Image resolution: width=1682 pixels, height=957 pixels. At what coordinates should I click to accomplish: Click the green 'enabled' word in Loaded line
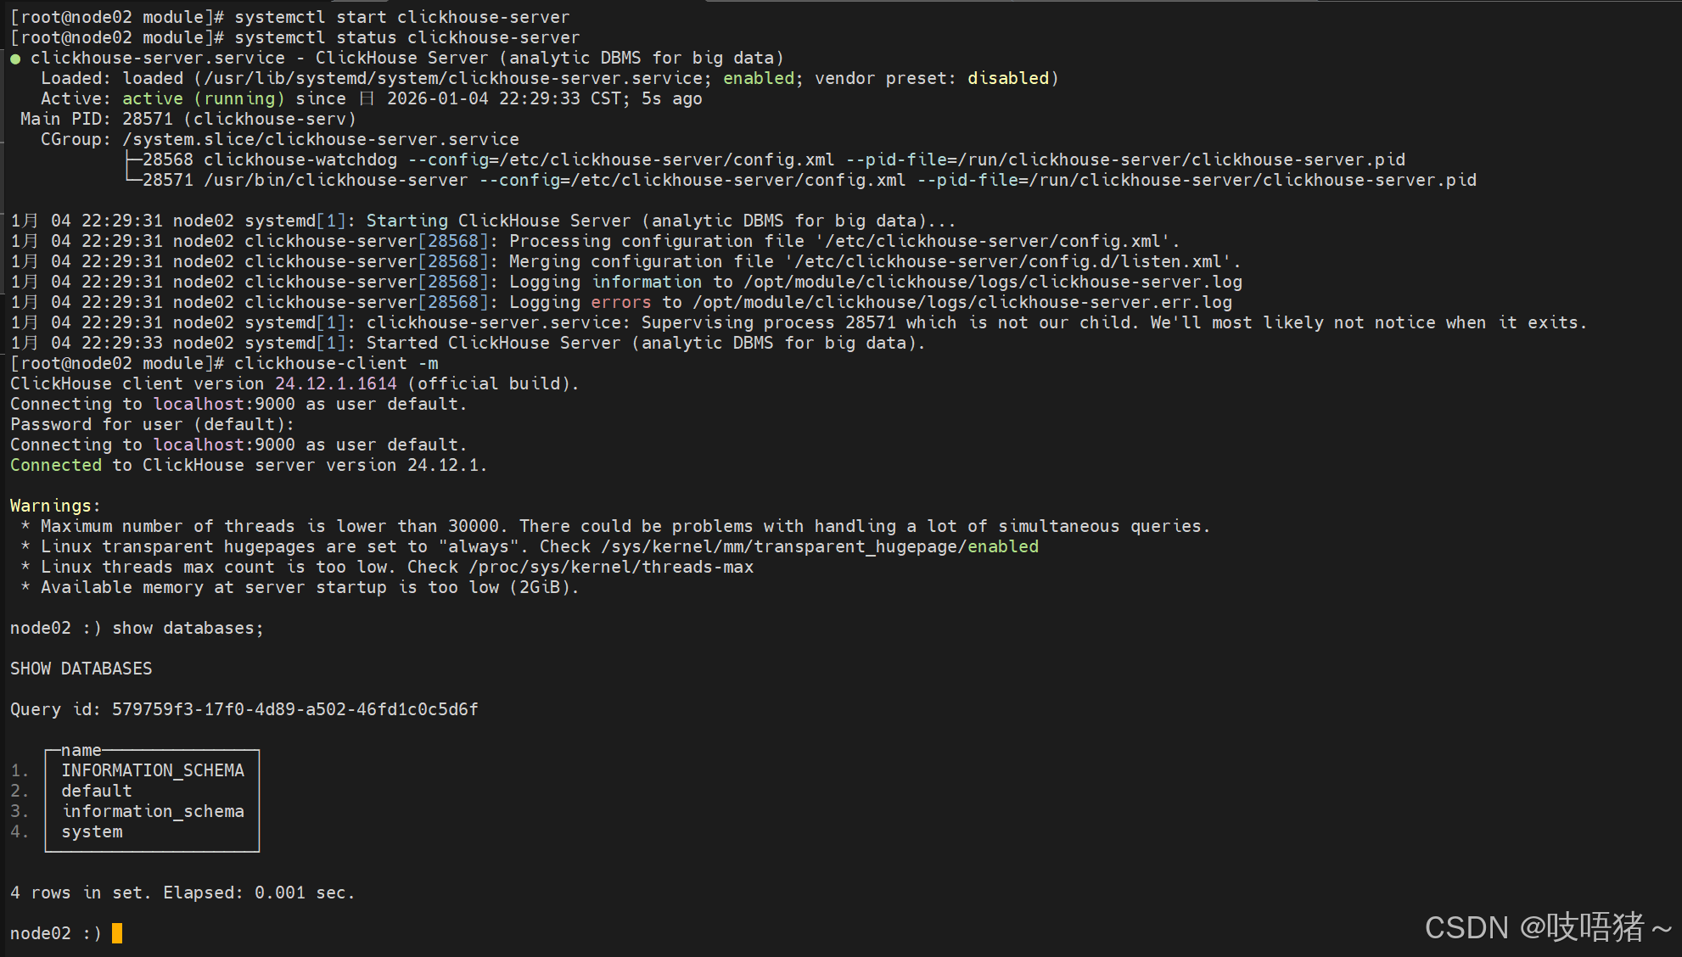click(759, 78)
